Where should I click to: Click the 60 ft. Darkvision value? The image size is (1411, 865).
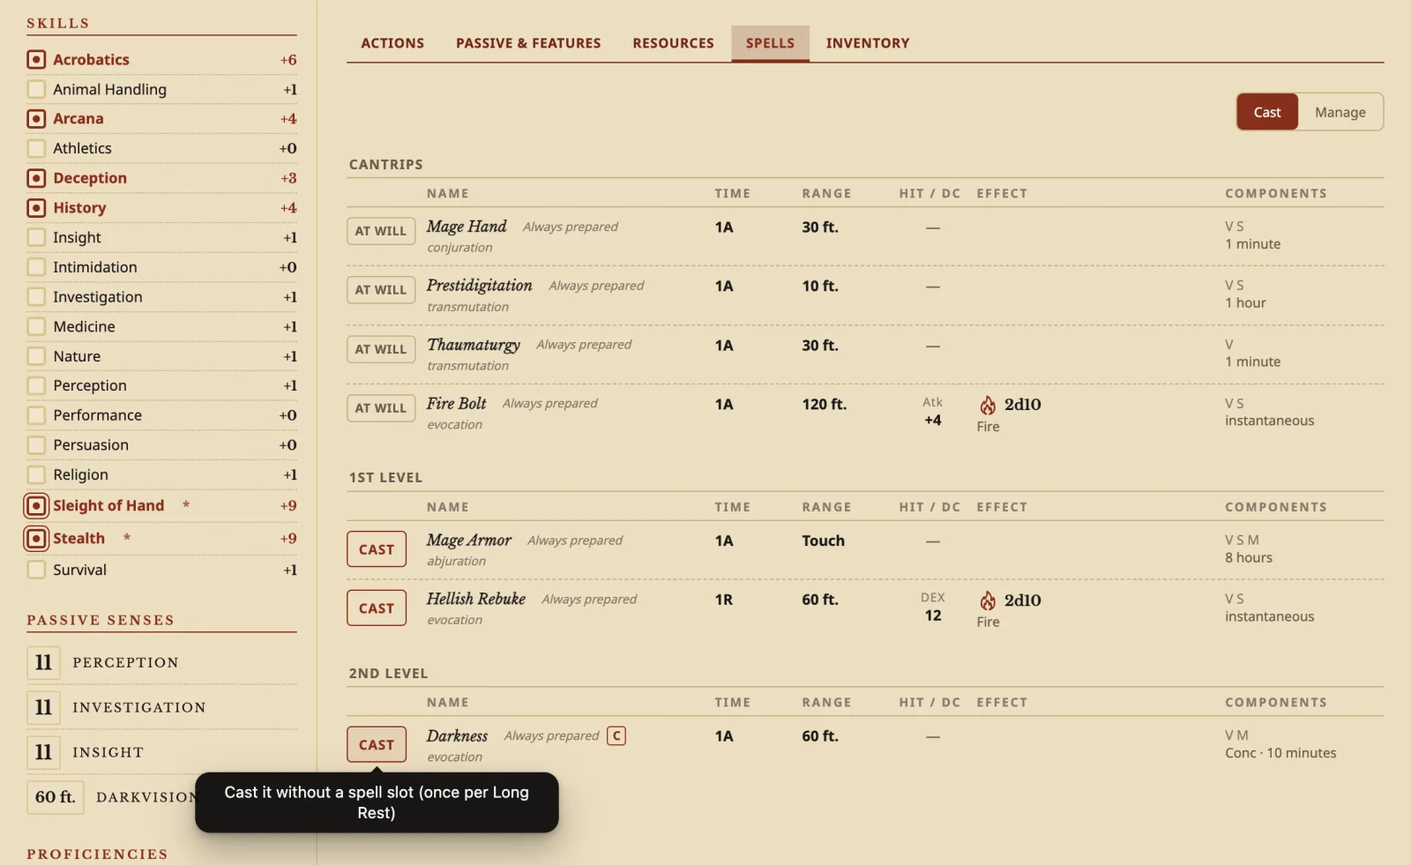pos(56,797)
